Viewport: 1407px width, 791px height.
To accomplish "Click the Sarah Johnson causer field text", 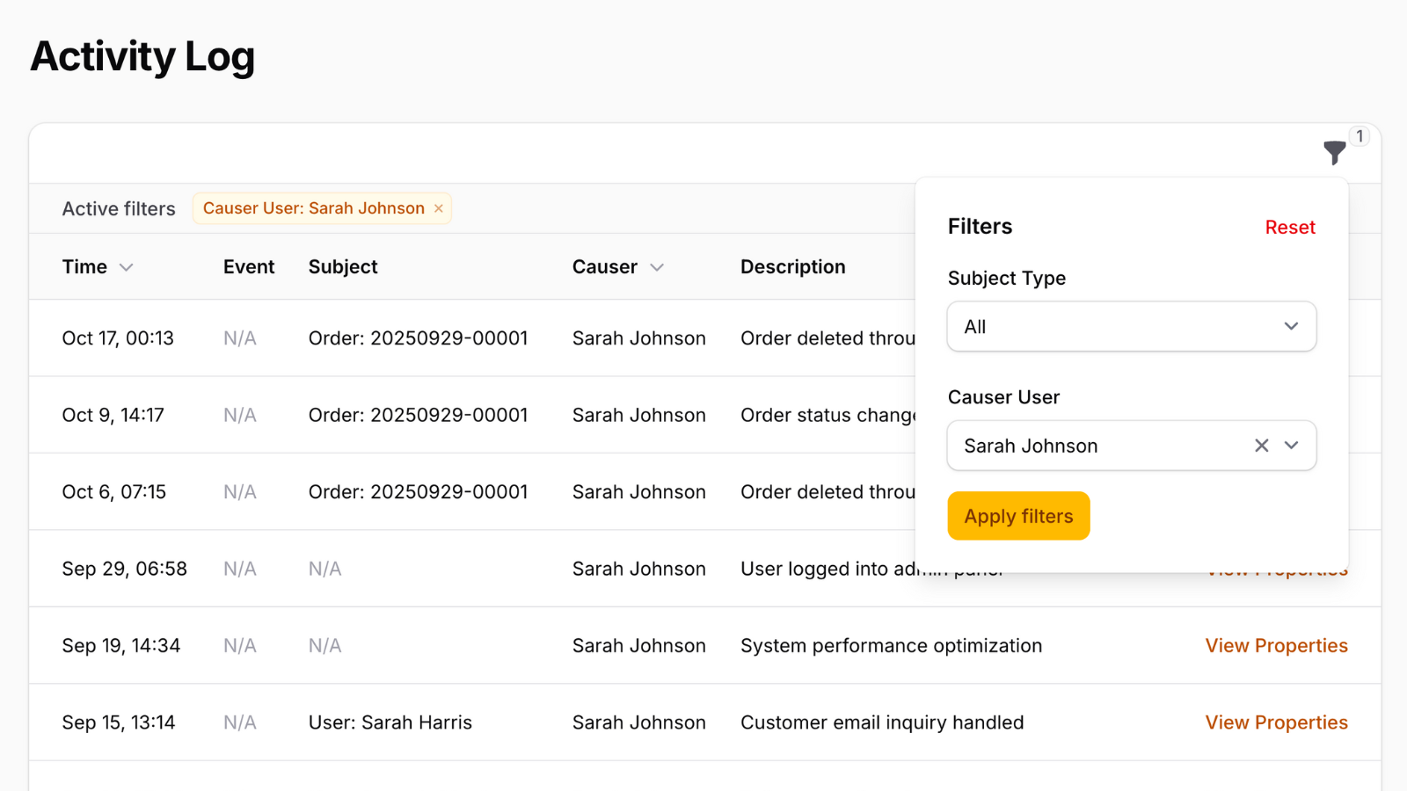I will tap(1031, 446).
